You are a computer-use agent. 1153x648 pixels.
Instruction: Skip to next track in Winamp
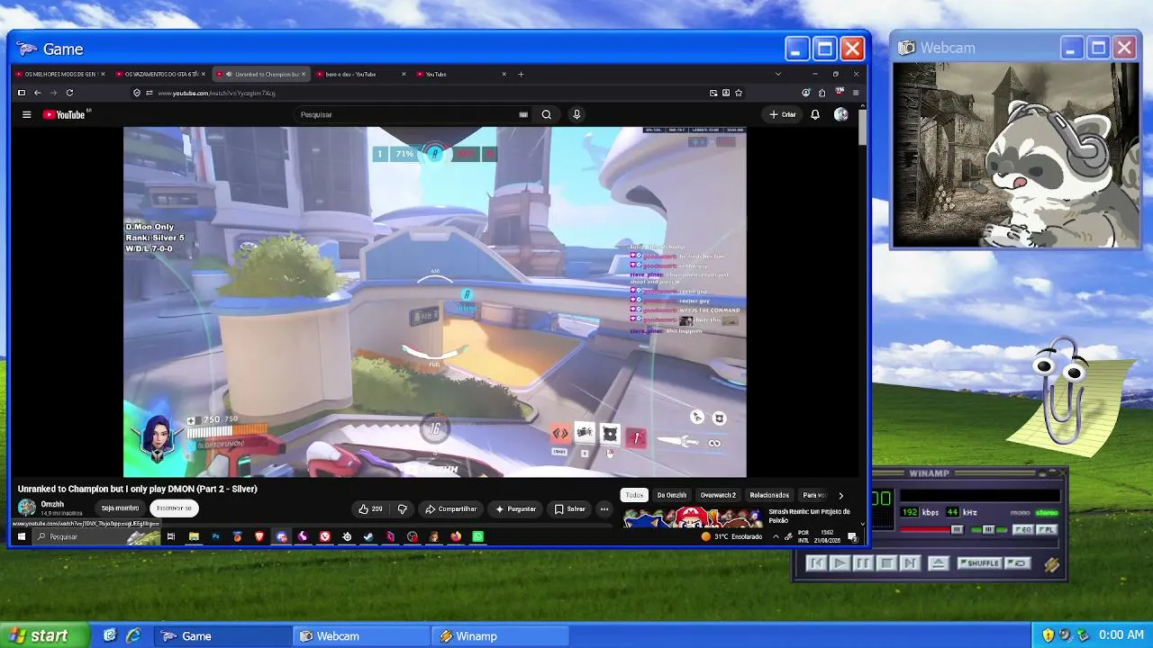tap(909, 563)
